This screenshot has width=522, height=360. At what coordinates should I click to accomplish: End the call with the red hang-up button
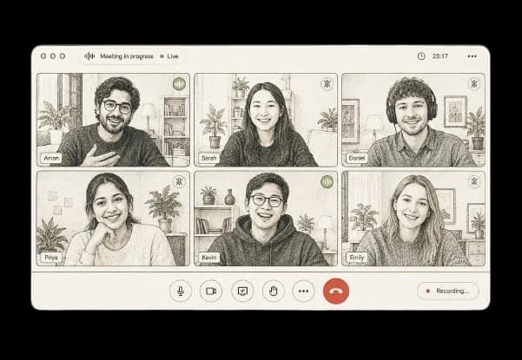tap(336, 291)
